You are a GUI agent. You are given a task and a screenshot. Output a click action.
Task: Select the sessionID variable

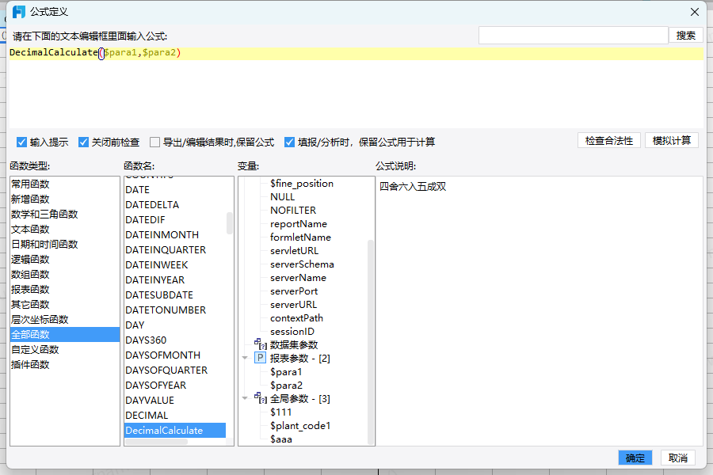click(292, 332)
